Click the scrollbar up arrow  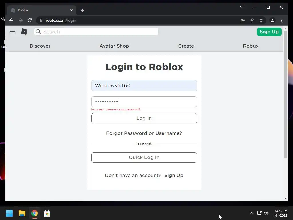285,28
